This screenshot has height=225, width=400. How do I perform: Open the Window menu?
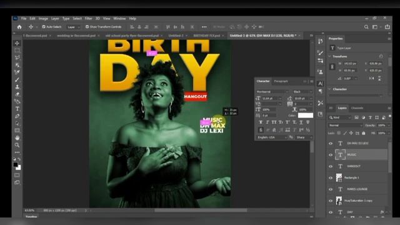(119, 19)
